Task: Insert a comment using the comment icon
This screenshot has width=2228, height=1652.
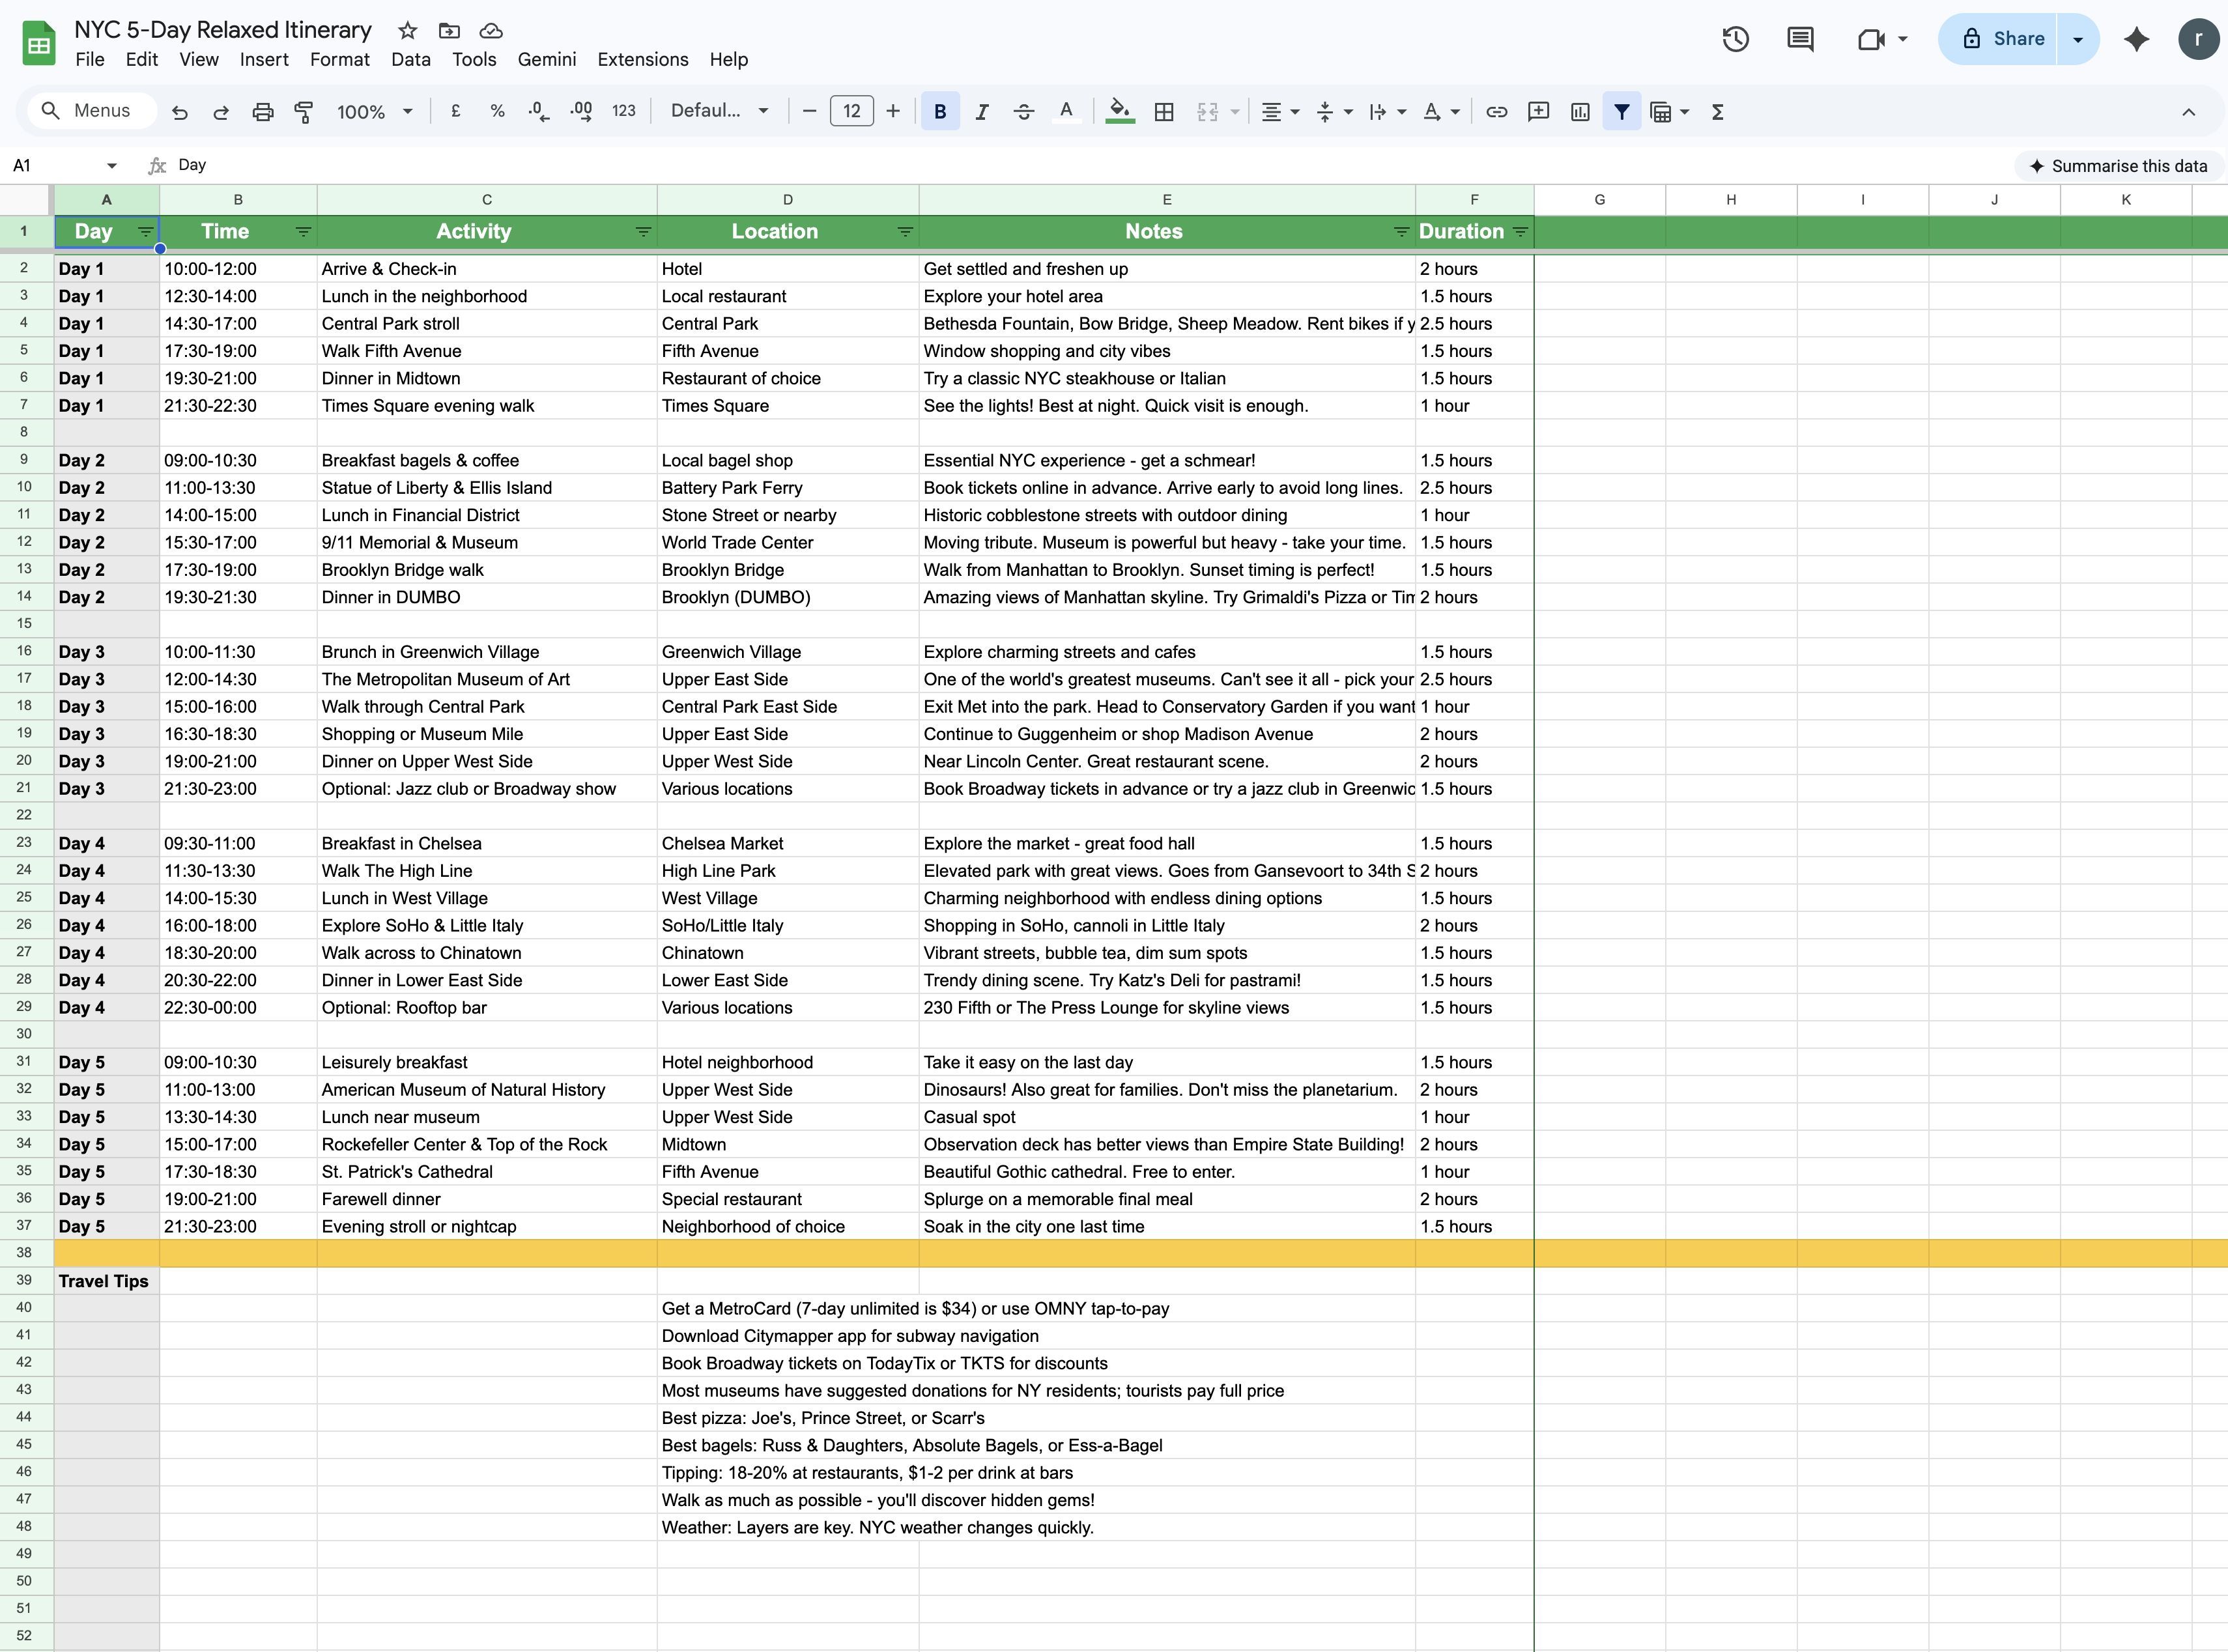Action: click(1538, 111)
